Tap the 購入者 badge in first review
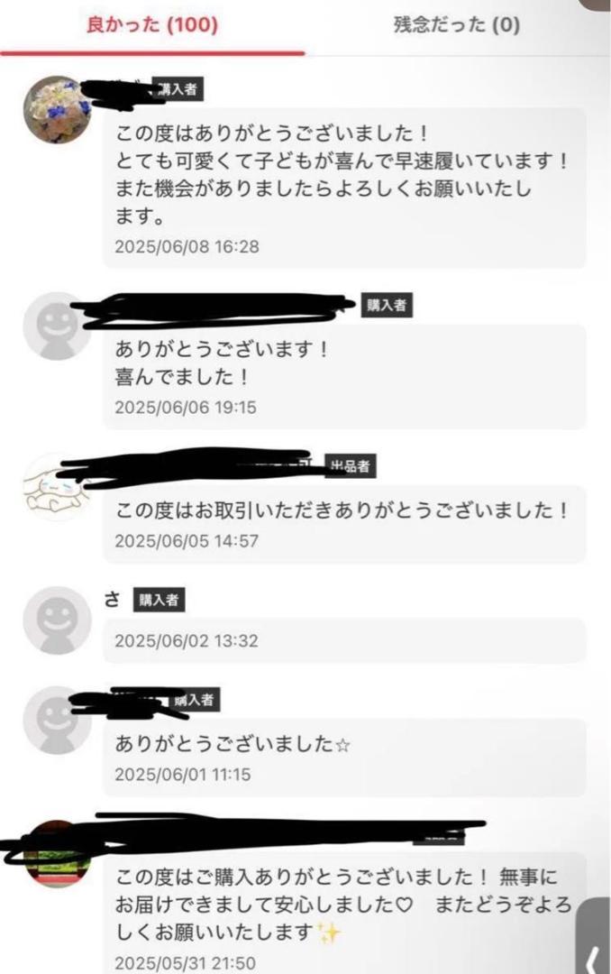 177,89
